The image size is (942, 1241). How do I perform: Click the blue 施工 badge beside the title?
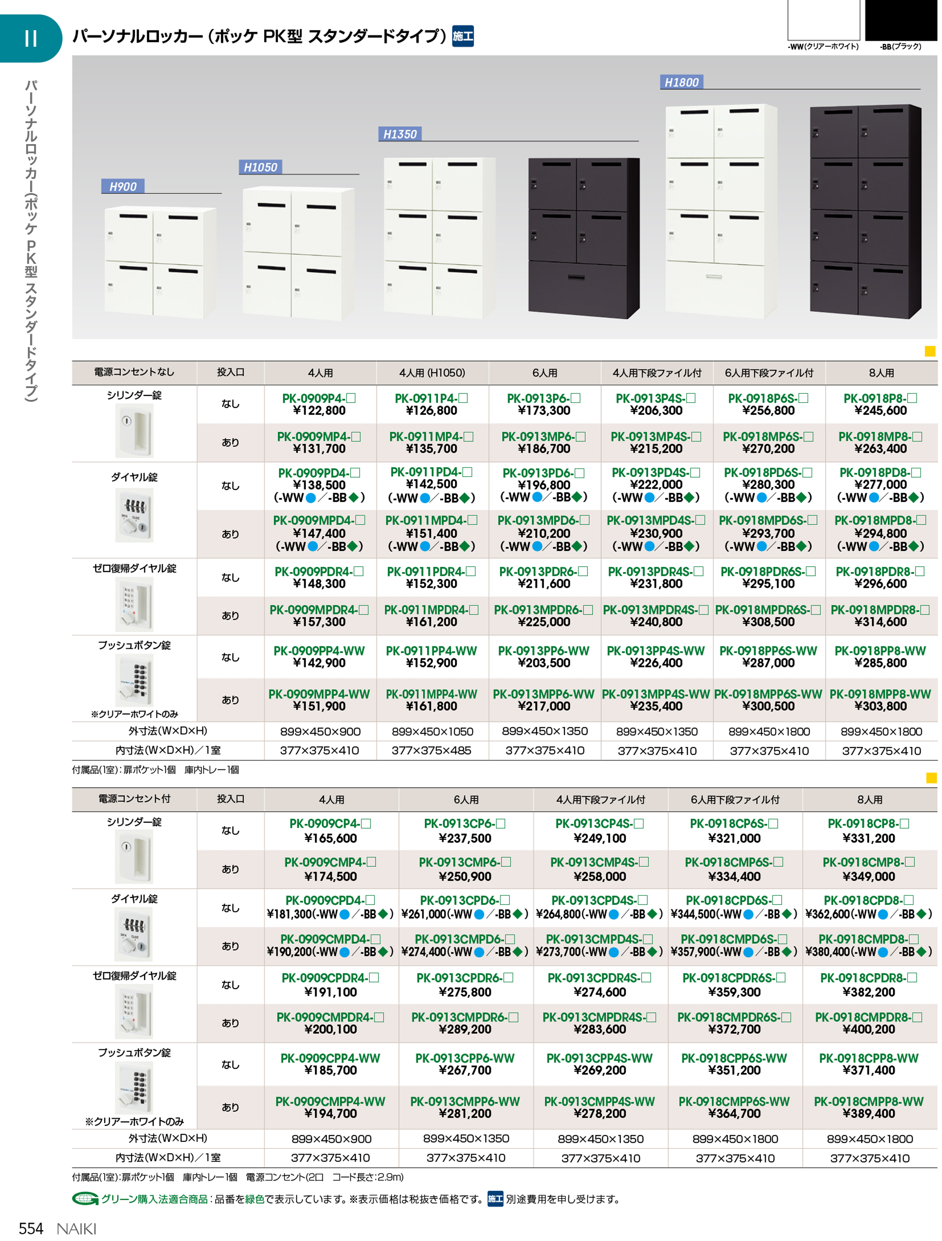[463, 36]
